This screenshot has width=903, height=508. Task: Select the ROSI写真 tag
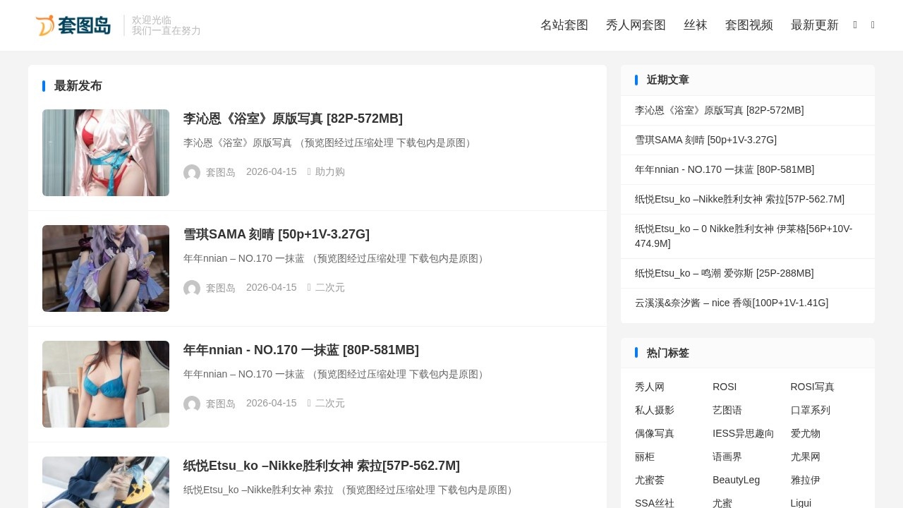(x=812, y=387)
